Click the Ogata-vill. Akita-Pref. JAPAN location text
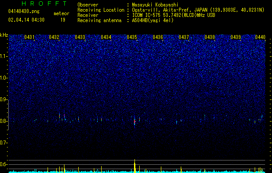Viewport: 272px width, 173px height. click(x=198, y=10)
